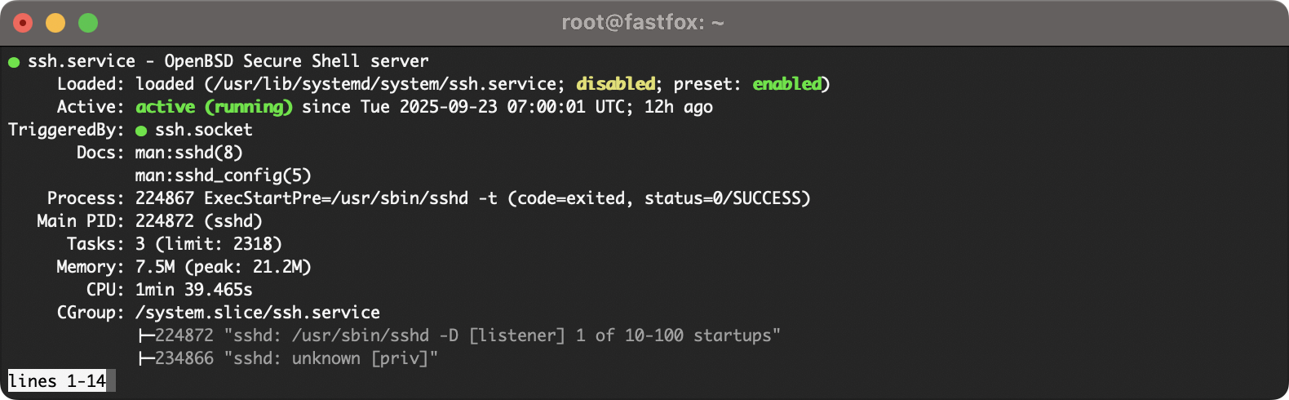1289x400 pixels.
Task: Click the tree branch for the sshd listener process
Action: point(146,336)
